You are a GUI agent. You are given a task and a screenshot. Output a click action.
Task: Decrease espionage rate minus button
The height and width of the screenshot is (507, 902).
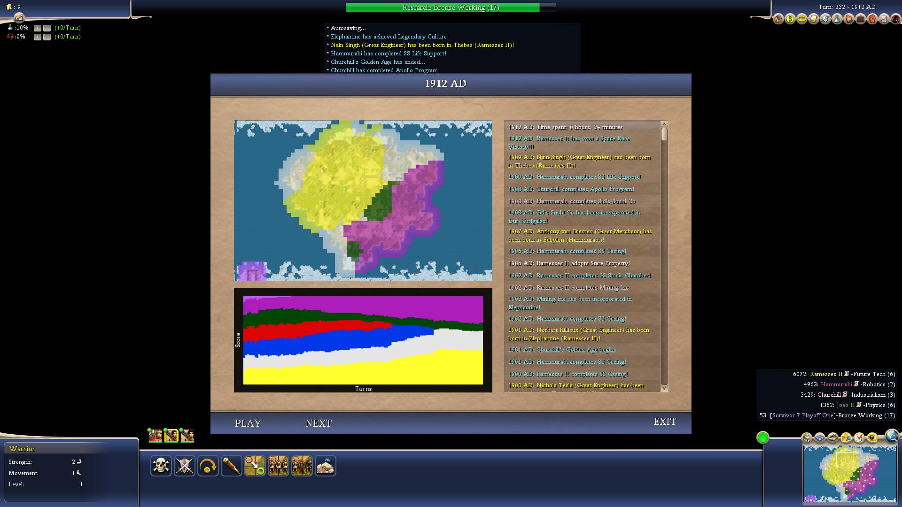pyautogui.click(x=47, y=37)
